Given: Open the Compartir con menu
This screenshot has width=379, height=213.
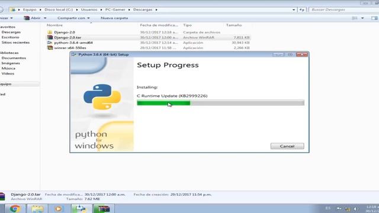Looking at the screenshot, I should coord(73,18).
